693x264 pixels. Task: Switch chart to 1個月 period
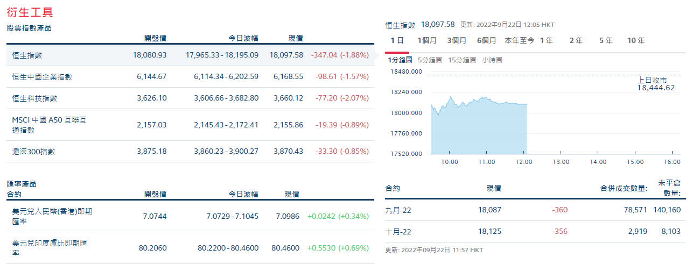tap(426, 41)
